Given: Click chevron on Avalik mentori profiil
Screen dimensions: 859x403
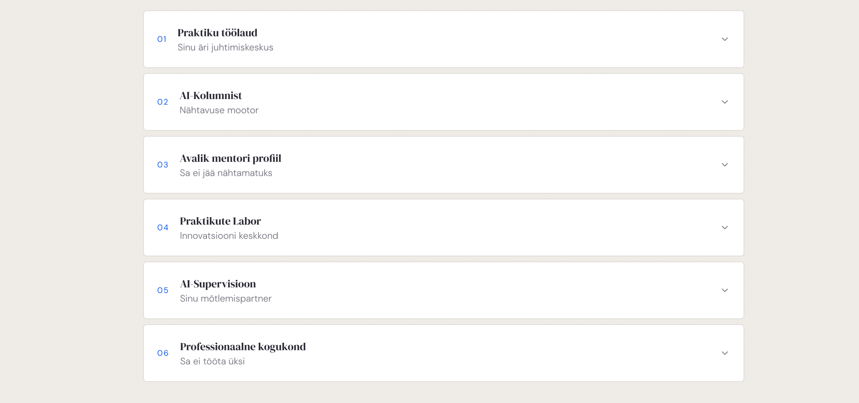Looking at the screenshot, I should pos(724,165).
